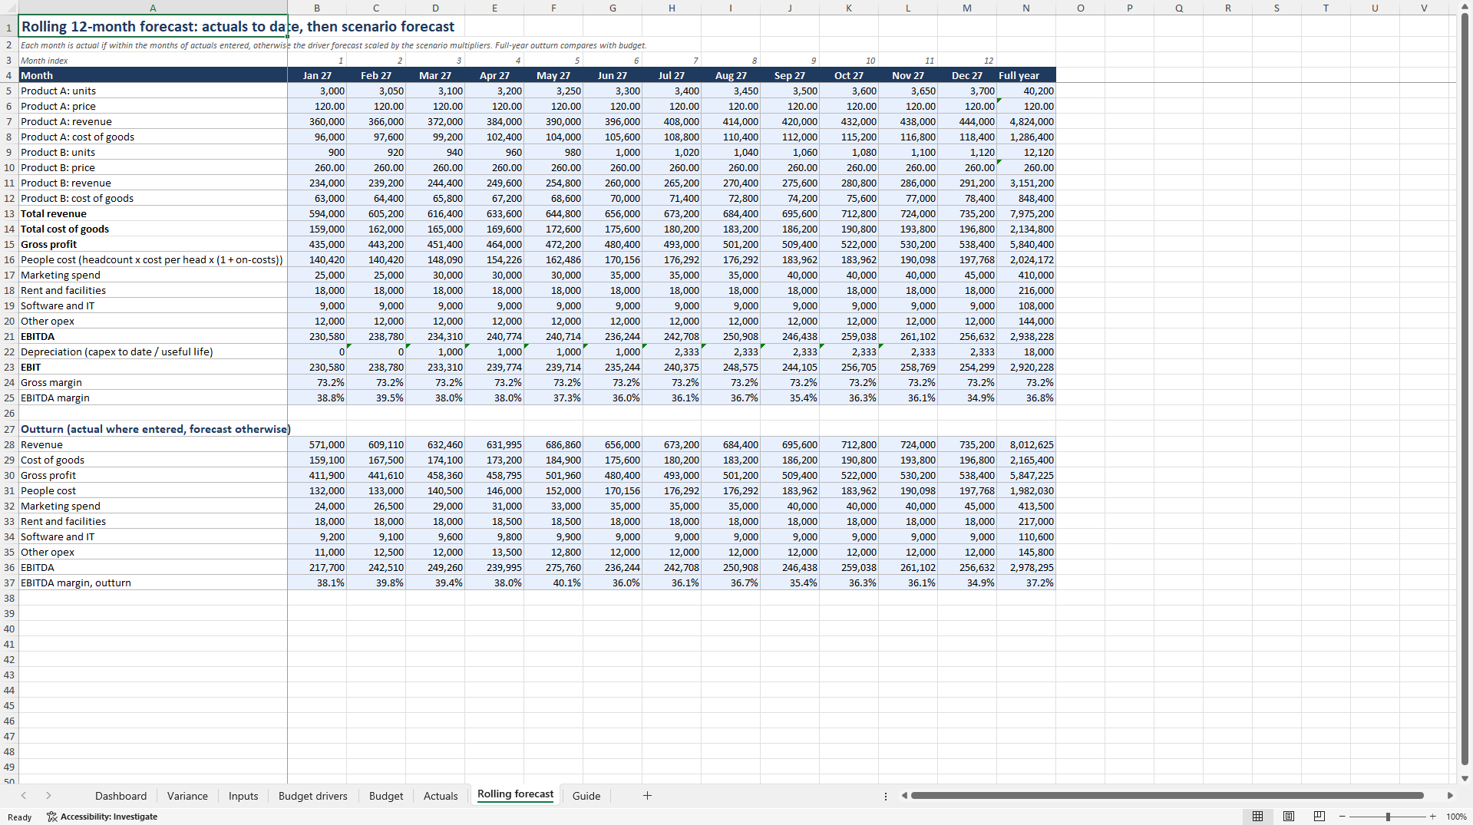Select full-year depreciation value 18,000
1473x825 pixels.
1026,351
